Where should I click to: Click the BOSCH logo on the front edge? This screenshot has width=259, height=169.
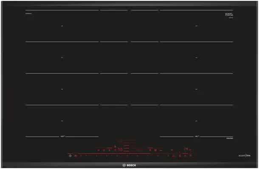point(129,165)
